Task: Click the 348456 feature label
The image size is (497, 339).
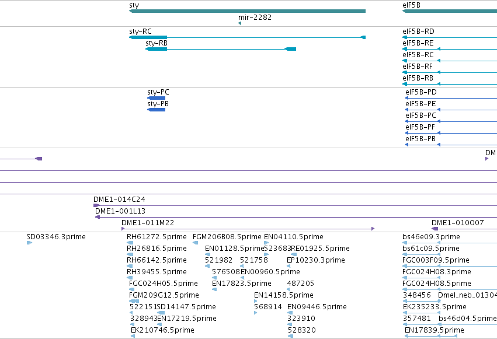Action: pos(417,295)
